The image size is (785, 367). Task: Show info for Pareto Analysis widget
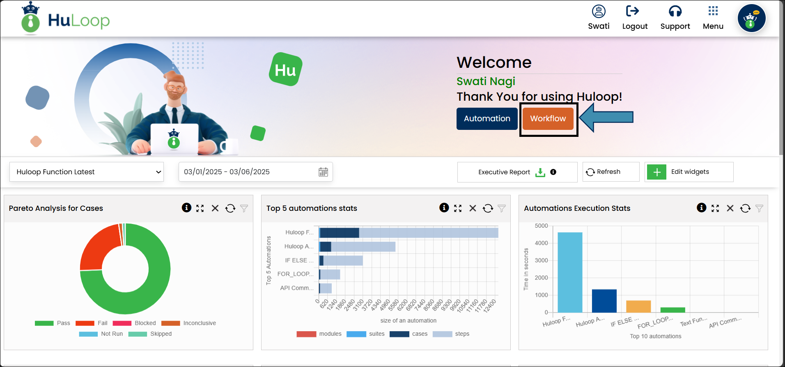point(186,208)
